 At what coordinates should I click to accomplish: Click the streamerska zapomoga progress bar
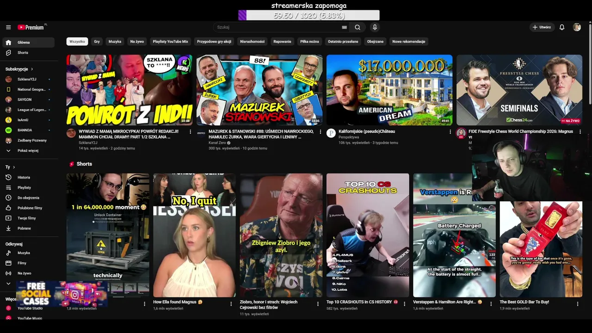(x=309, y=15)
